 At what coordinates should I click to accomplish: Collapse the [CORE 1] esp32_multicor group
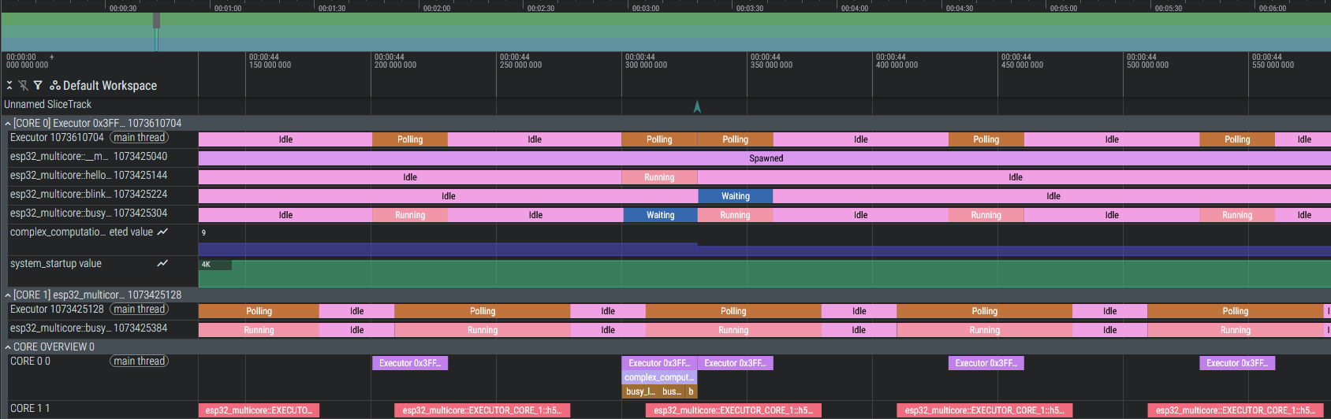point(8,295)
